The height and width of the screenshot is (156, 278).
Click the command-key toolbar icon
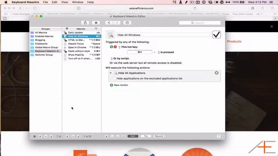[96, 23]
